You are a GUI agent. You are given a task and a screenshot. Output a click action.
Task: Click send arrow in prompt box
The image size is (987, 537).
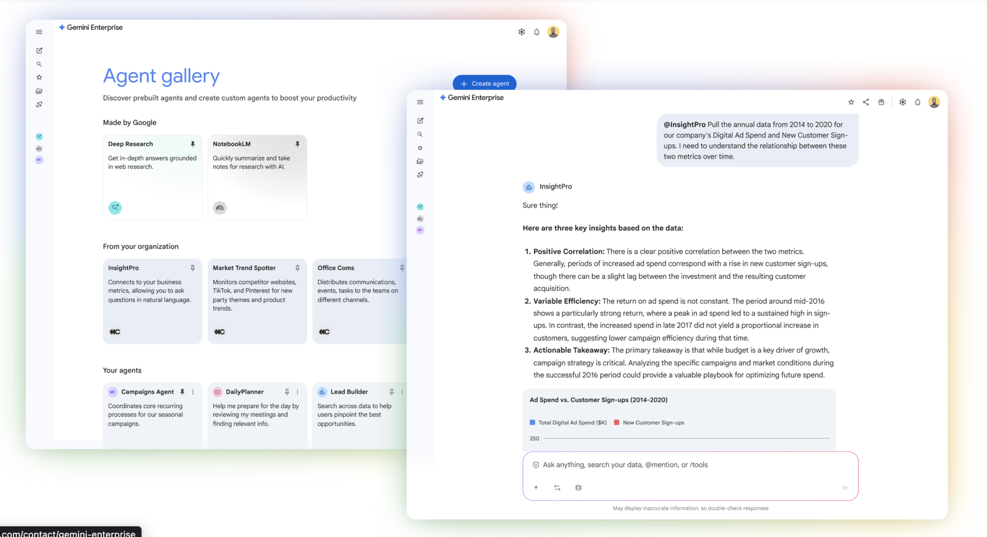845,487
